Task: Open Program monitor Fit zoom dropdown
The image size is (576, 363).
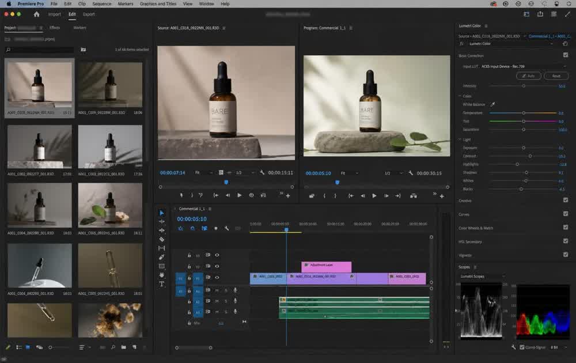Action: coord(349,173)
